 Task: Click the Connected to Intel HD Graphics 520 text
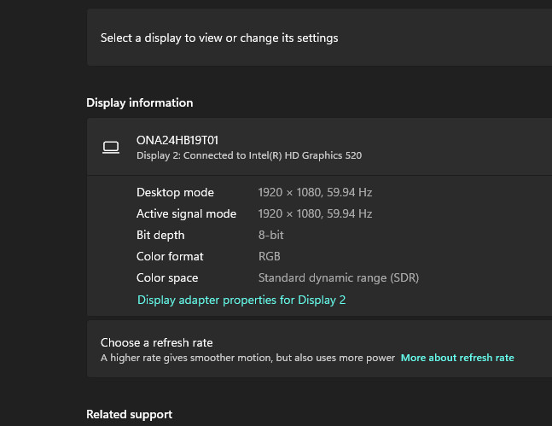pos(249,155)
